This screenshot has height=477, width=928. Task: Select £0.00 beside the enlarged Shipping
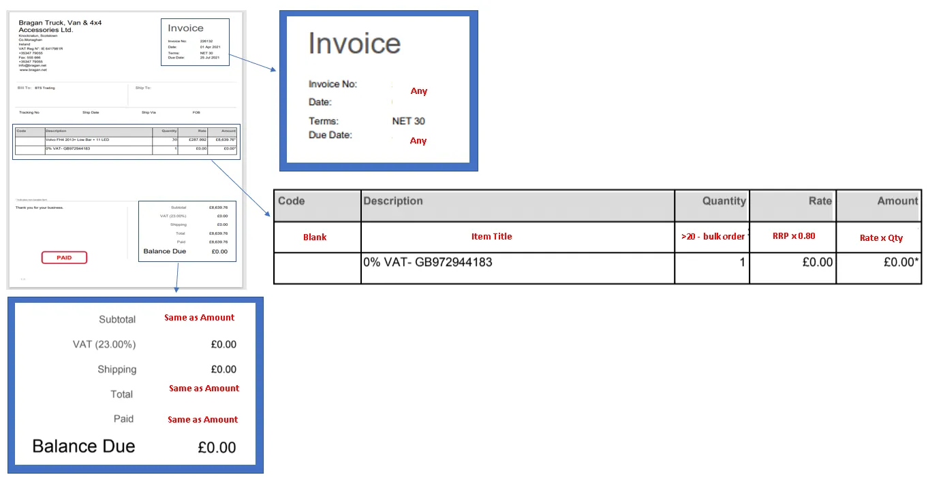click(223, 369)
